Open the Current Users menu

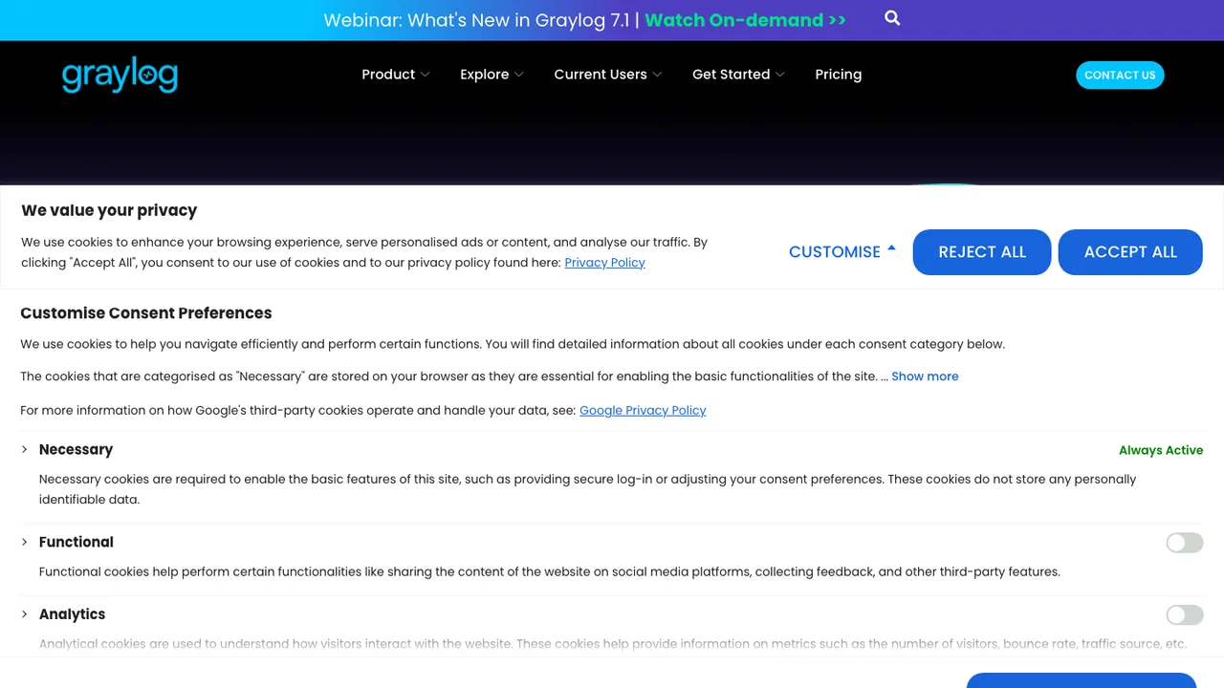pyautogui.click(x=608, y=75)
